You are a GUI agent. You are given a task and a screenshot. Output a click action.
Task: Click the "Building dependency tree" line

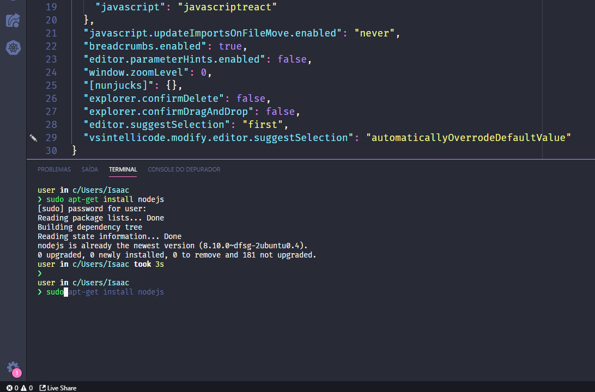point(90,227)
